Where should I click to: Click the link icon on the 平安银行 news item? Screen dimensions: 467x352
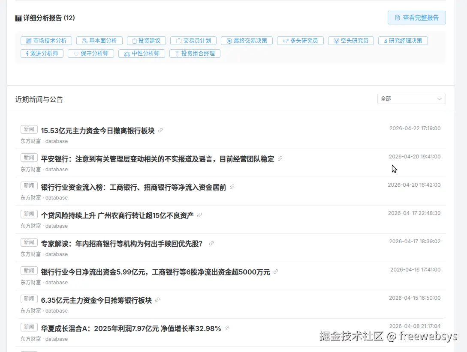[x=280, y=159]
